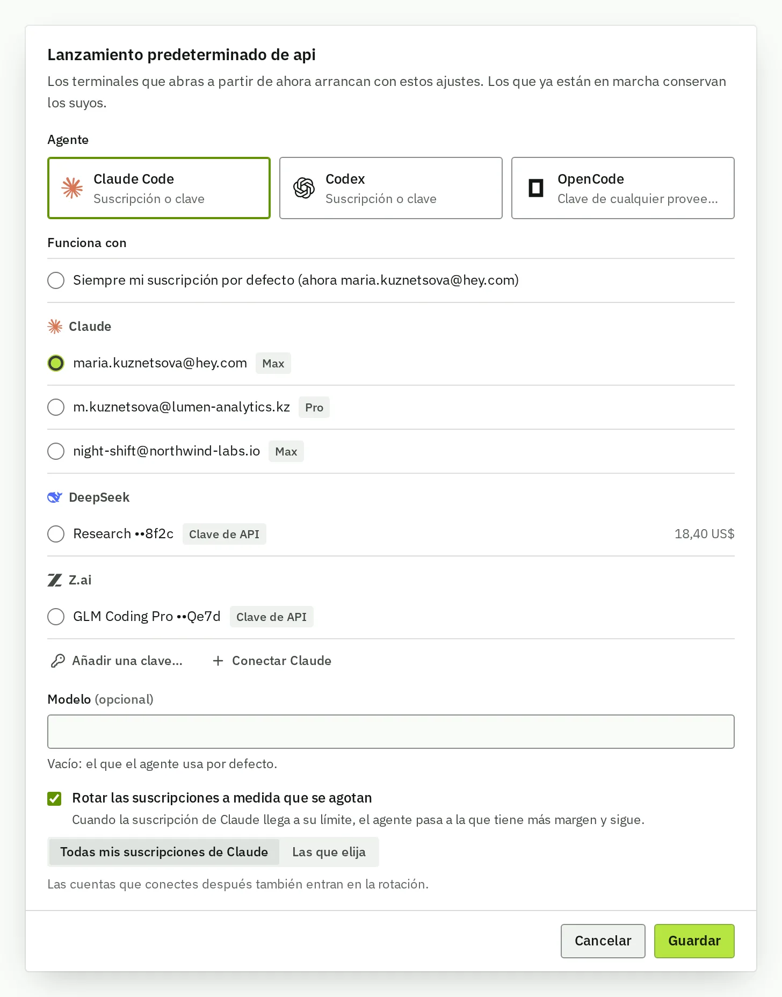Click the 18,40 US$ balance text

pos(705,534)
